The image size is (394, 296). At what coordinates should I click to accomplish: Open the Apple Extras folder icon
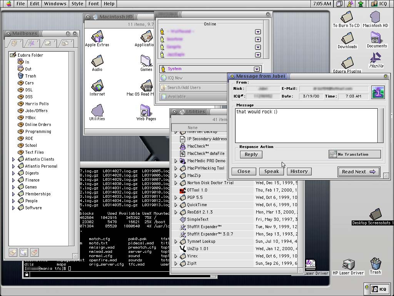(97, 37)
